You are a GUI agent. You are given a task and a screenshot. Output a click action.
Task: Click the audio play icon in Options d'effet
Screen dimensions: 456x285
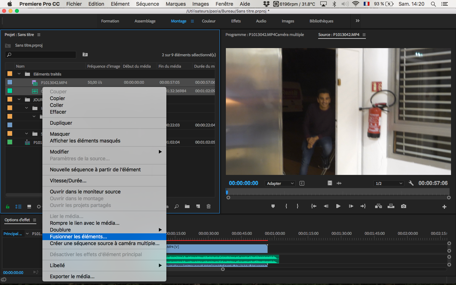[36, 272]
